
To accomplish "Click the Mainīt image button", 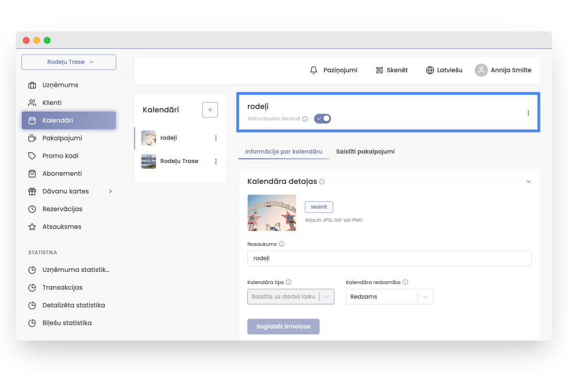I will pyautogui.click(x=319, y=206).
